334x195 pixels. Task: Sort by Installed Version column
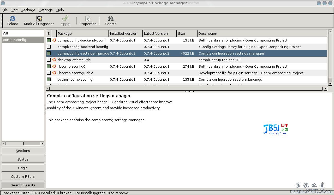coord(126,33)
